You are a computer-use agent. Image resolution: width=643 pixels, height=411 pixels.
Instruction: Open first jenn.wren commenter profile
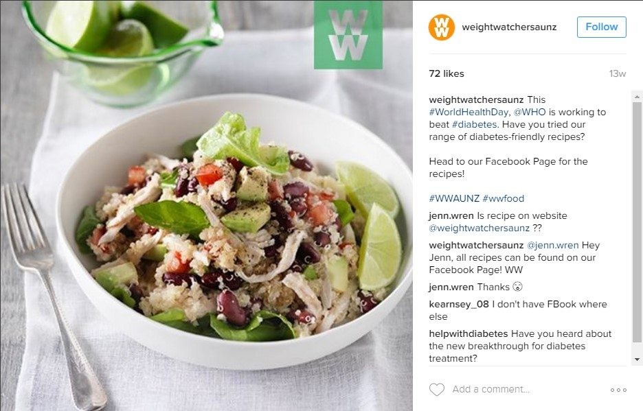451,216
